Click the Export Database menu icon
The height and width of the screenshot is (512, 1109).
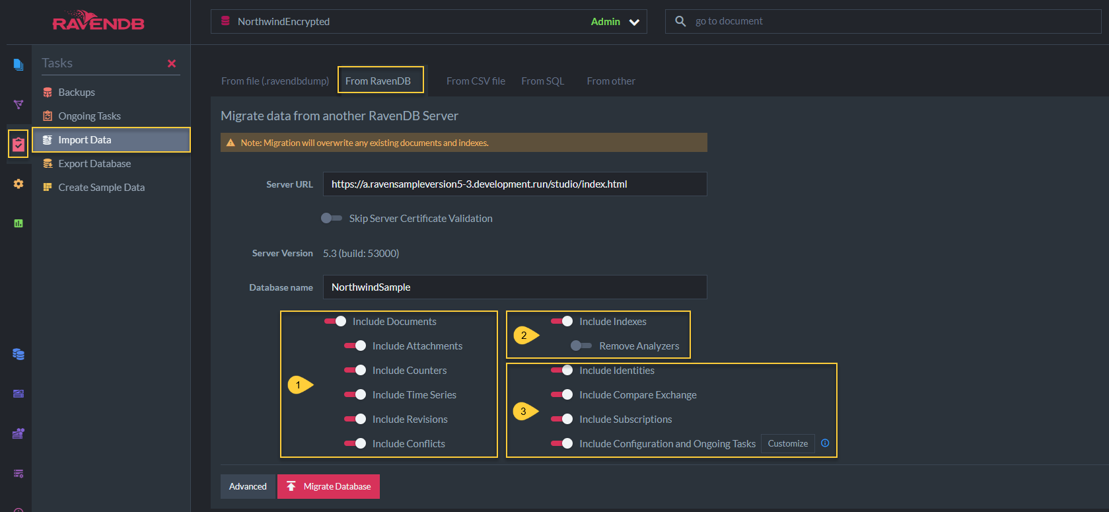tap(48, 164)
